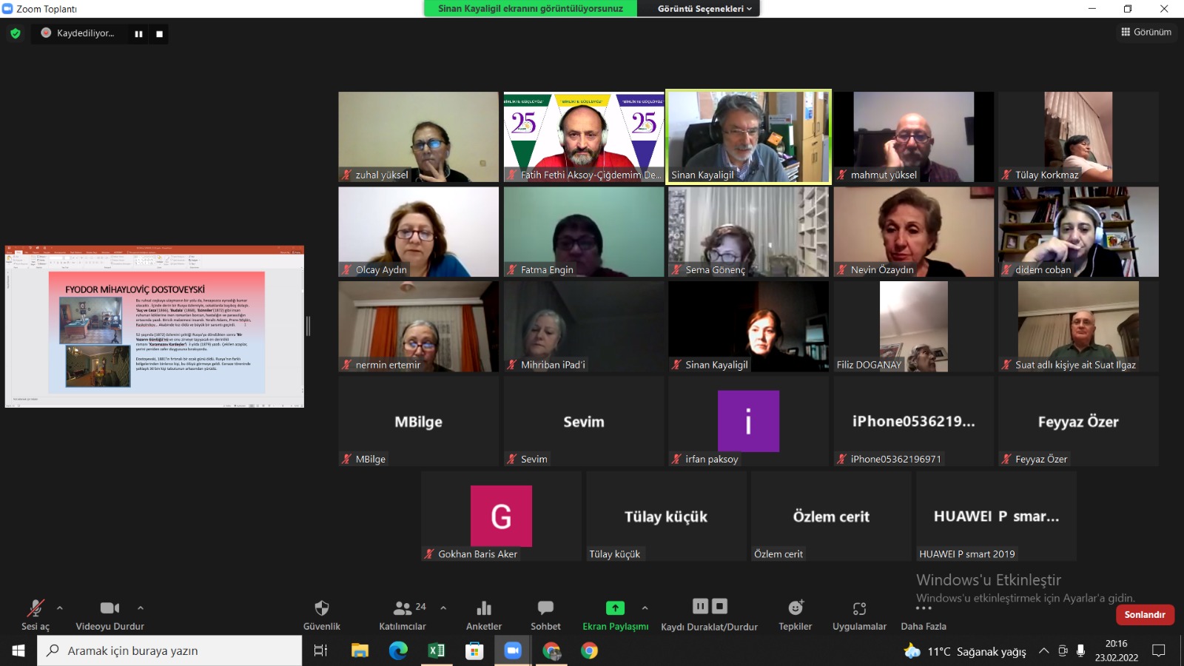Select the shared PowerPoint screen thumbnail

point(155,326)
